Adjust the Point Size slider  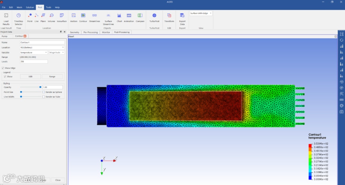31,92
